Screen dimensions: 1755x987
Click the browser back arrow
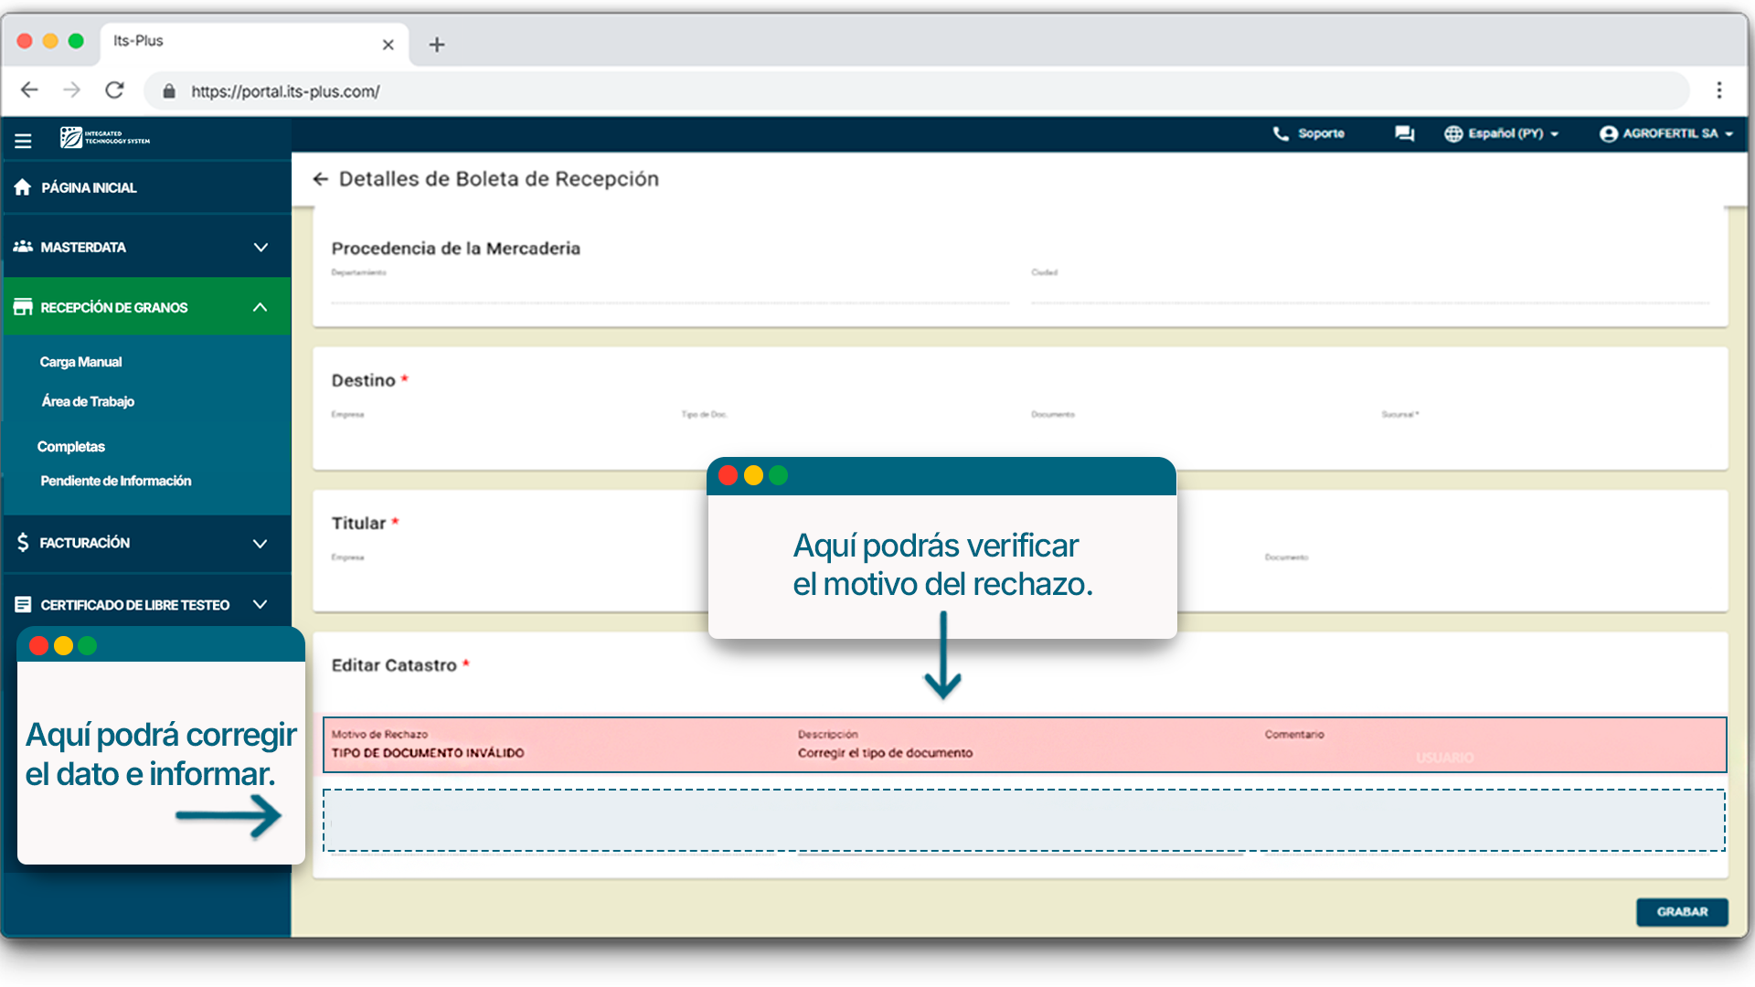[29, 90]
